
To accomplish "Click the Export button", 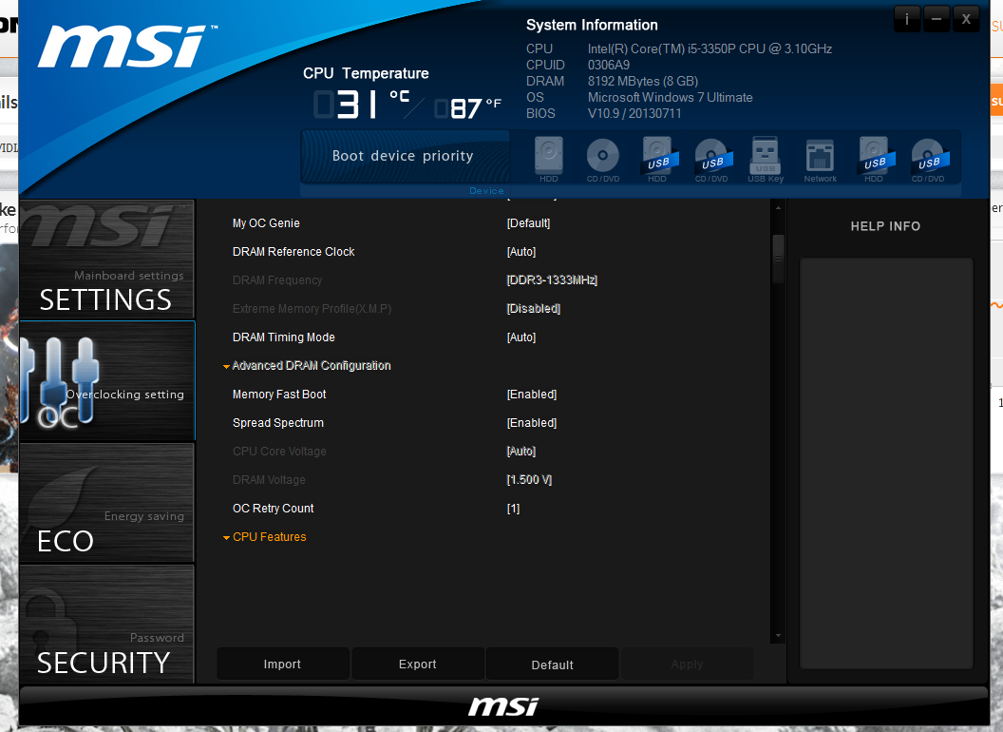I will tap(418, 665).
